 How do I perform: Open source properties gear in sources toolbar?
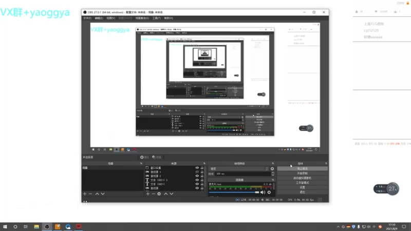coord(159,194)
